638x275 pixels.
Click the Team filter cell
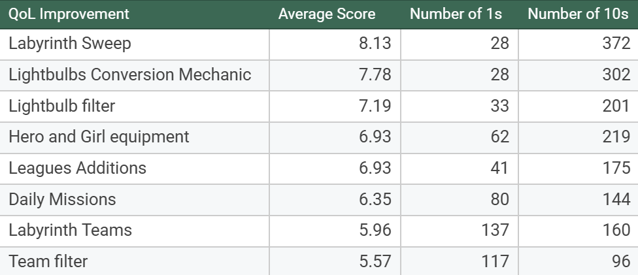click(x=134, y=261)
